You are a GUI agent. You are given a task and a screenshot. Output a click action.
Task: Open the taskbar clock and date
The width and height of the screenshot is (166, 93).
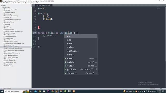click(159, 91)
